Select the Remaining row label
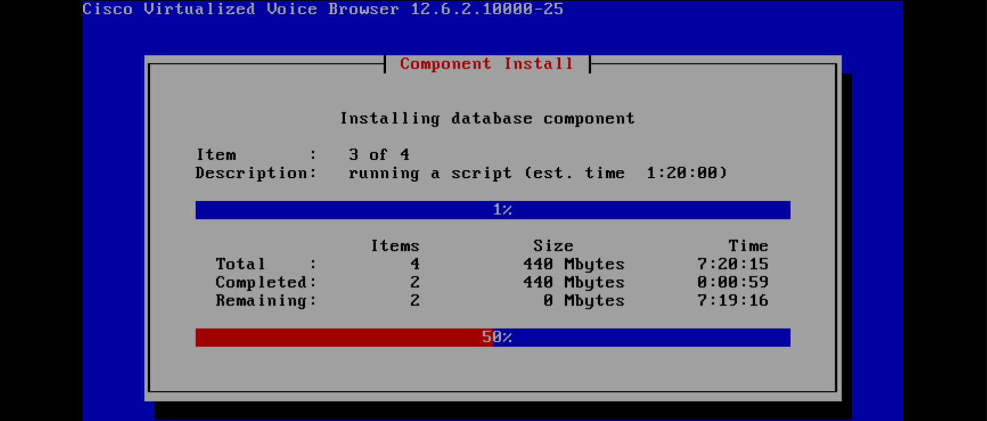This screenshot has height=421, width=987. coord(262,300)
